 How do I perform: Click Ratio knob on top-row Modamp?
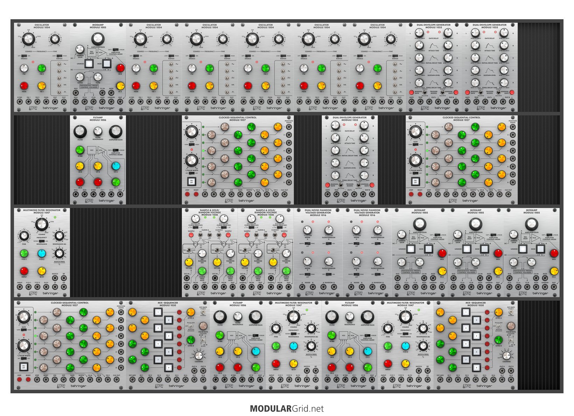click(x=80, y=77)
